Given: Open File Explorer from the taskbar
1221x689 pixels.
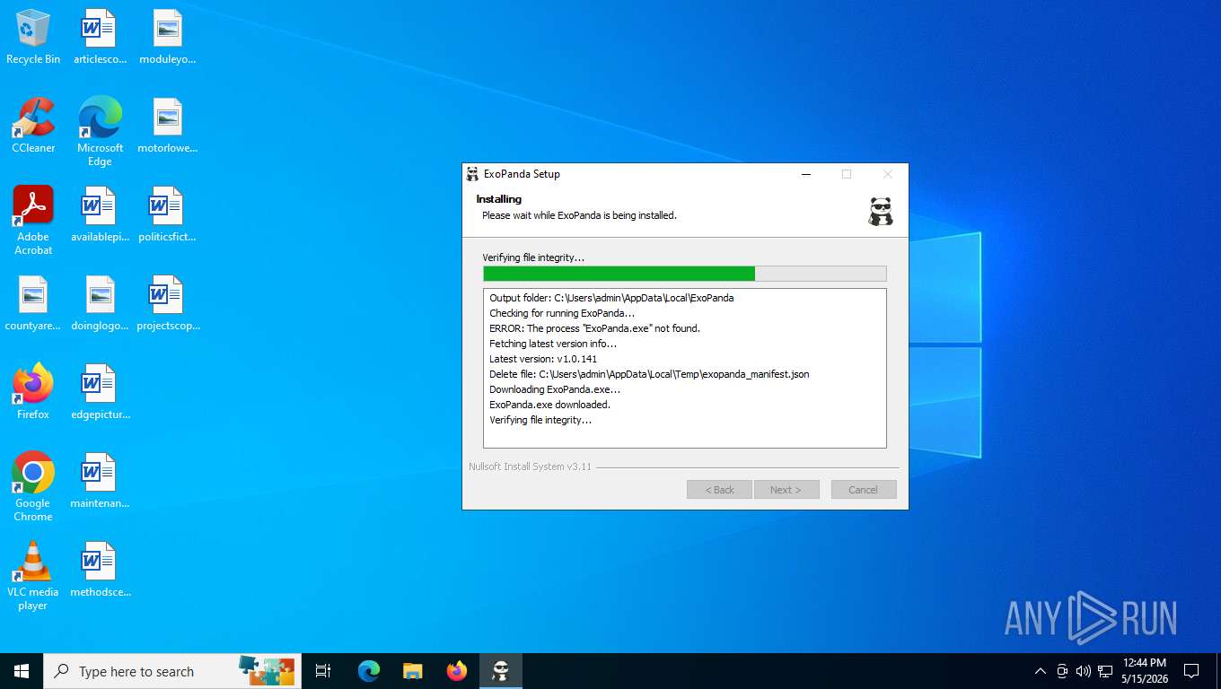Looking at the screenshot, I should pos(413,671).
